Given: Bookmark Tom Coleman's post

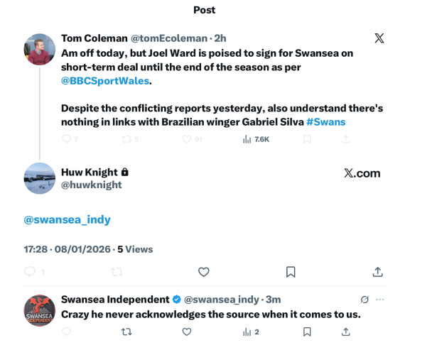Looking at the screenshot, I should point(307,139).
